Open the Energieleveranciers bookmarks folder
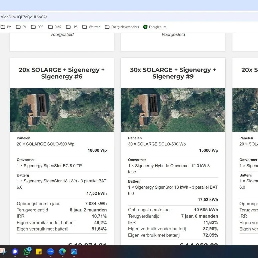Viewport: 258px width, 258px height. coord(122,27)
